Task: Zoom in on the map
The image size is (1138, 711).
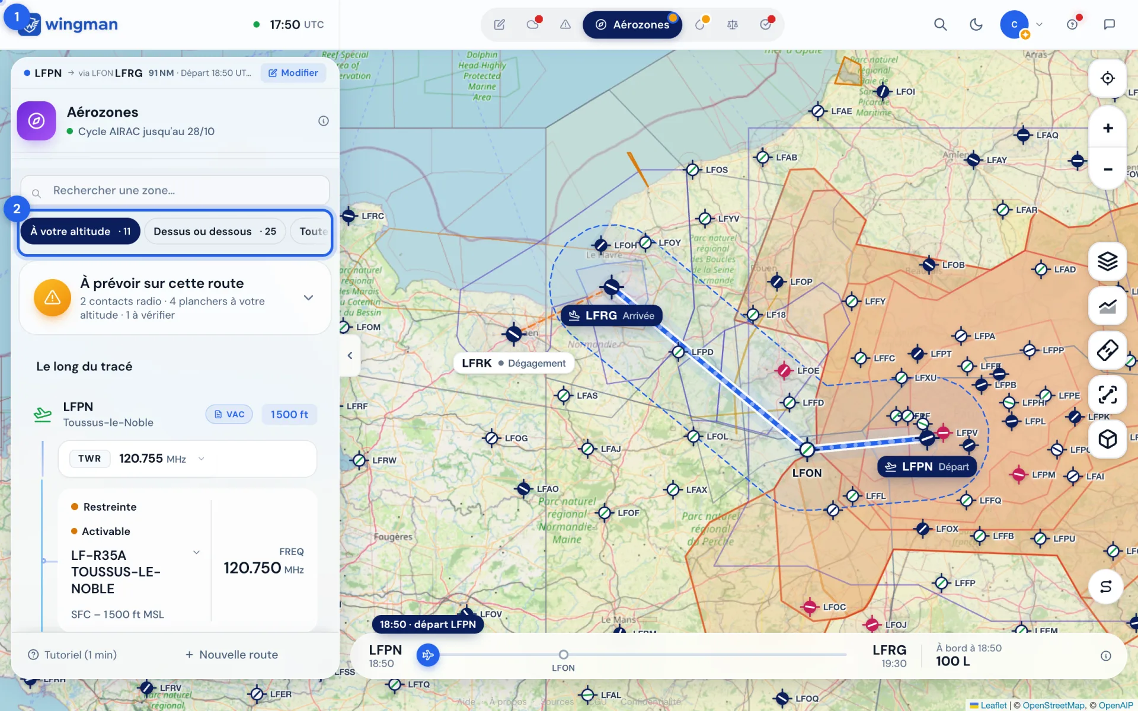Action: [x=1107, y=128]
